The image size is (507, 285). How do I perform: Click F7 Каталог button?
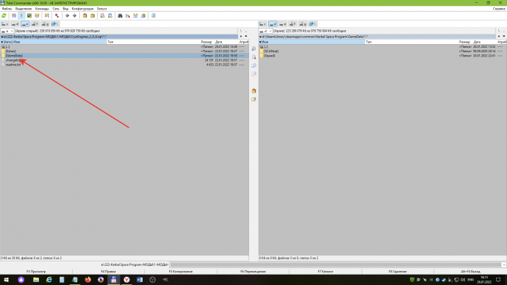click(326, 272)
